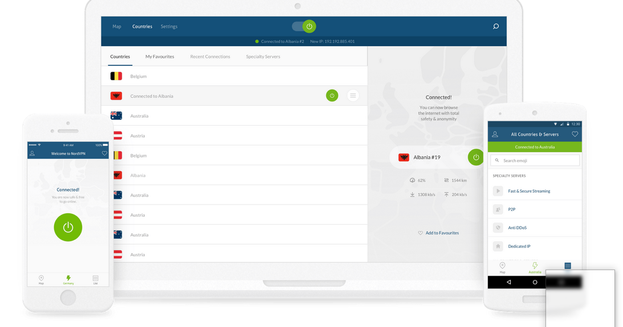The height and width of the screenshot is (327, 623).
Task: Open Settings in laptop top navigation
Action: pos(169,27)
